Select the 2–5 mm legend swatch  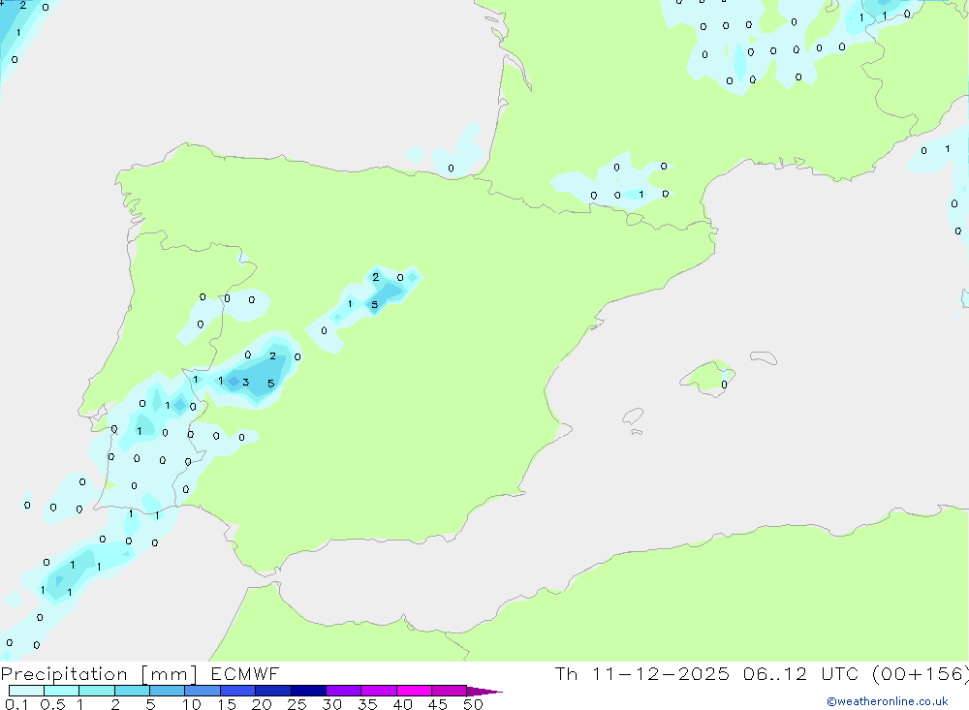[132, 691]
